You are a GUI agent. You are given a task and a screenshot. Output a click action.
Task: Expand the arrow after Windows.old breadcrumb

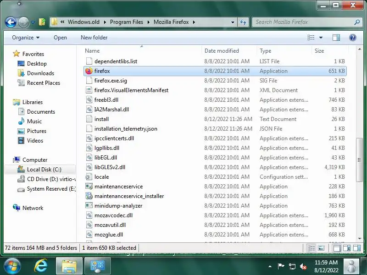pyautogui.click(x=105, y=22)
